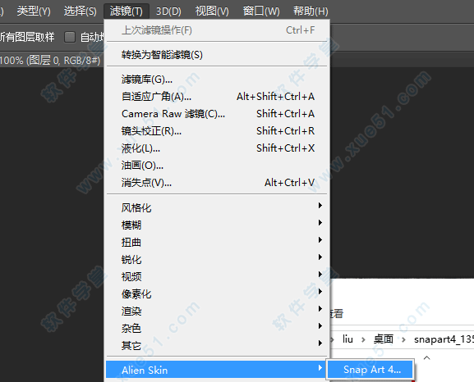Open the 帮助(H) menu
Viewport: 474px width, 382px height.
click(x=311, y=11)
